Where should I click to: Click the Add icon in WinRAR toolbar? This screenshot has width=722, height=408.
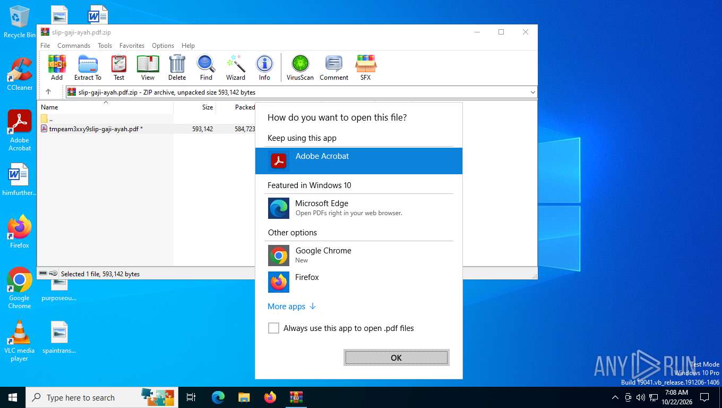click(x=57, y=67)
